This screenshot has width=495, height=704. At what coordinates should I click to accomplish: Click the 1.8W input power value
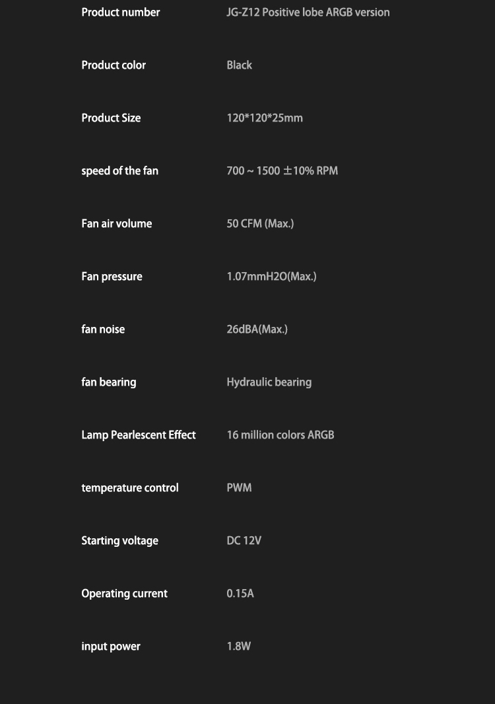[238, 647]
